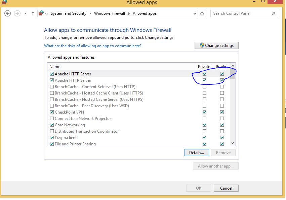Click the magnifier icon in search box
286x200 pixels.
(273, 13)
